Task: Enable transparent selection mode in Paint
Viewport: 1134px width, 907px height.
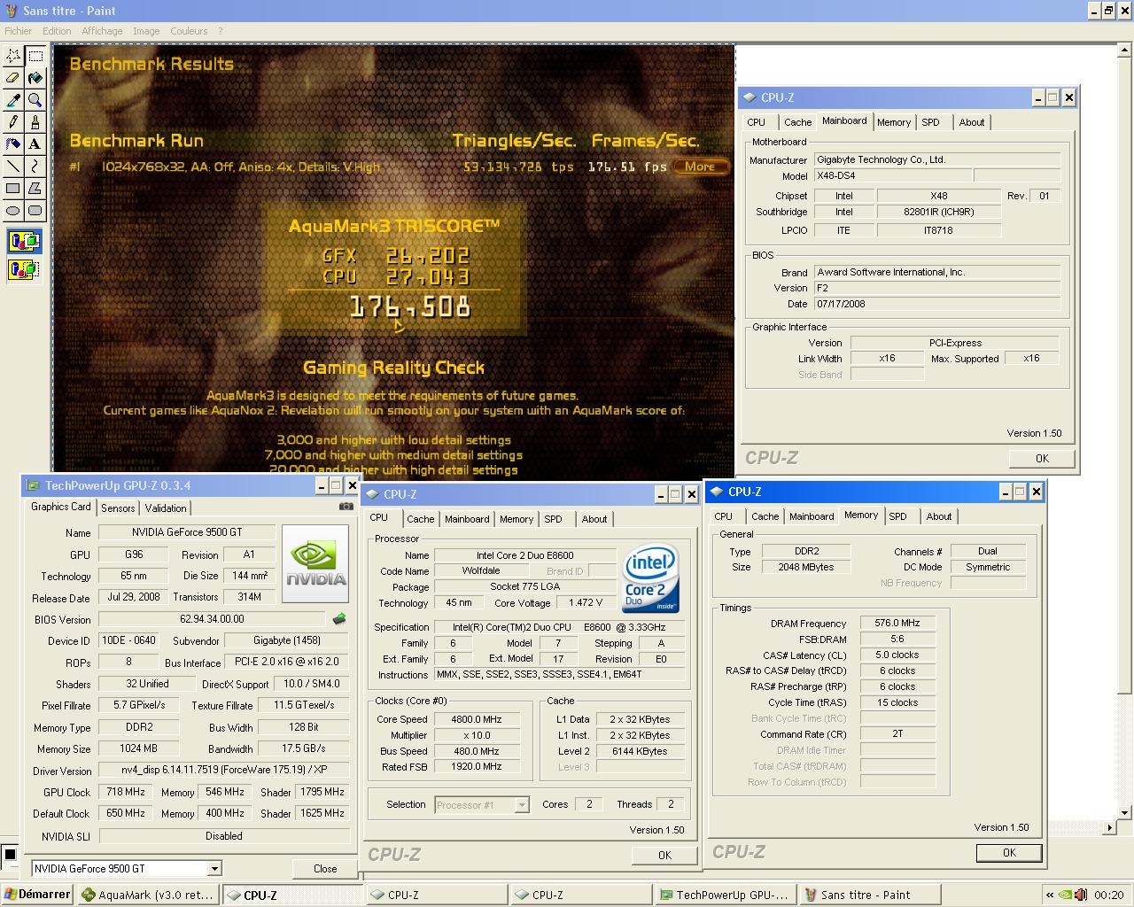Action: [24, 268]
